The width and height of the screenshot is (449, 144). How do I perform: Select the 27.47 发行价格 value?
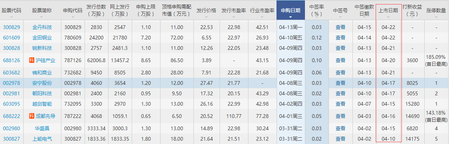point(206,83)
